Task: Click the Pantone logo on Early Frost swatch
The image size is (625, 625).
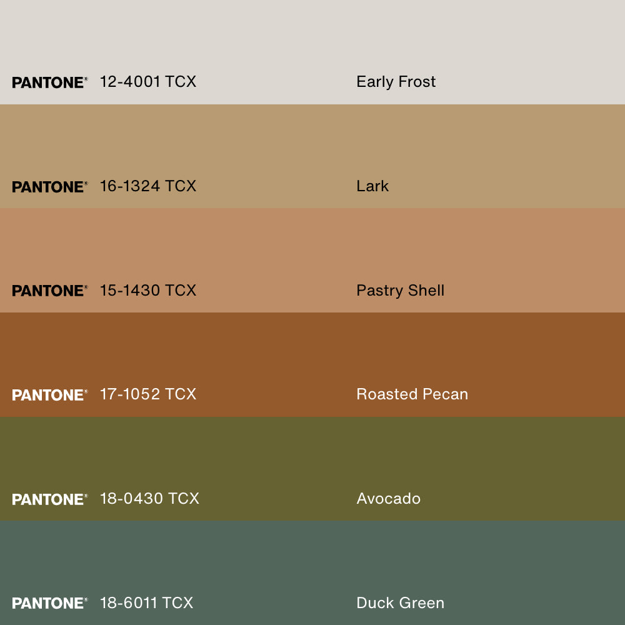Action: pyautogui.click(x=49, y=82)
